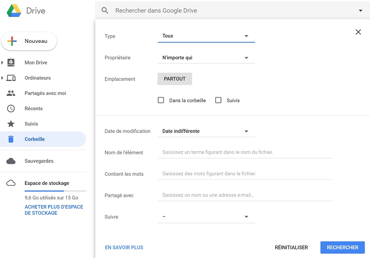Open the Date de modification dropdown
The width and height of the screenshot is (370, 258).
tap(206, 131)
